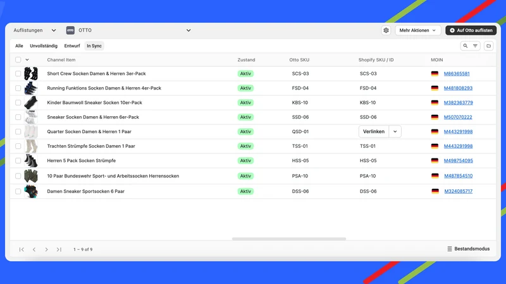
Task: Check the Trachten Strümpfe row checkbox
Action: point(18,146)
